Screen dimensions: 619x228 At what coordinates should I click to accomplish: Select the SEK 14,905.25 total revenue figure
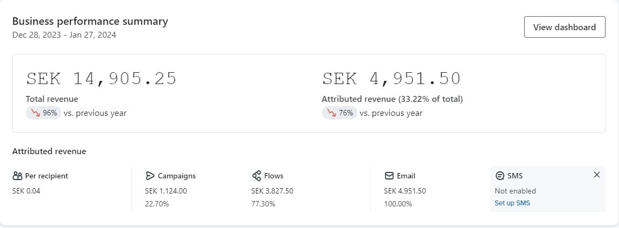[x=101, y=79]
